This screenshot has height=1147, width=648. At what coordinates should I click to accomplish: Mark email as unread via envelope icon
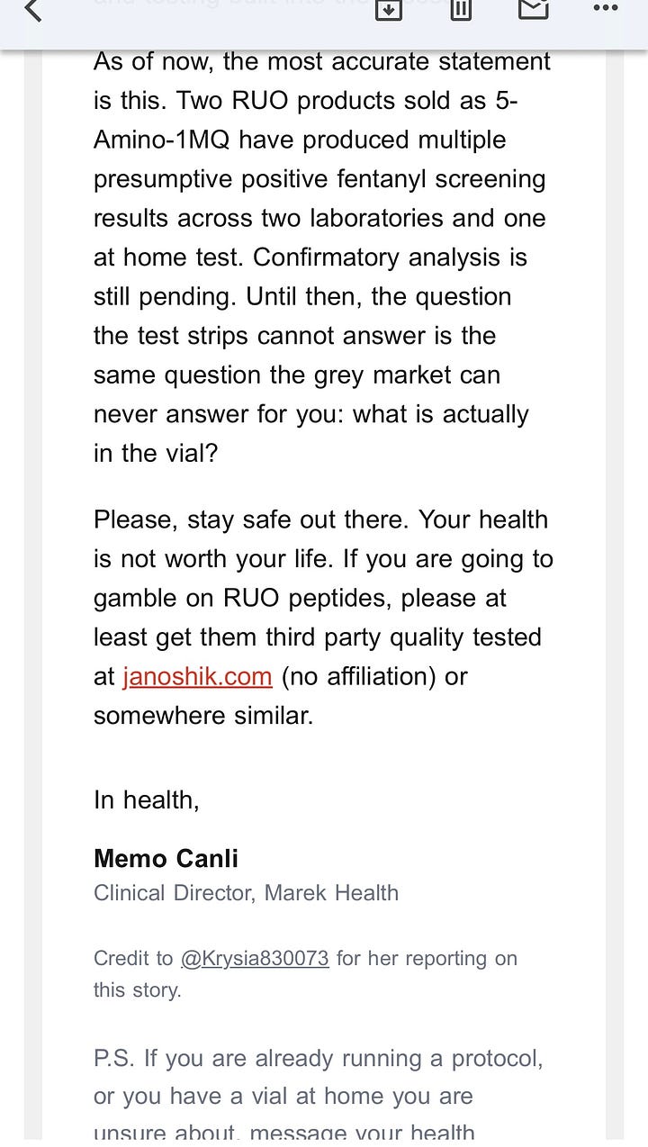pos(534,9)
